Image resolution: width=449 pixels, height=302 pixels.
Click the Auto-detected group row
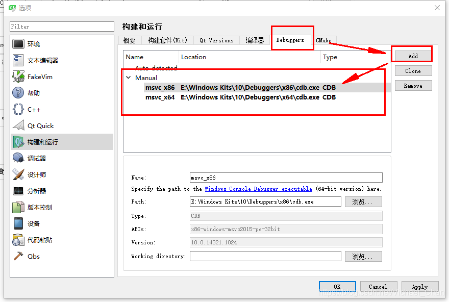point(257,68)
